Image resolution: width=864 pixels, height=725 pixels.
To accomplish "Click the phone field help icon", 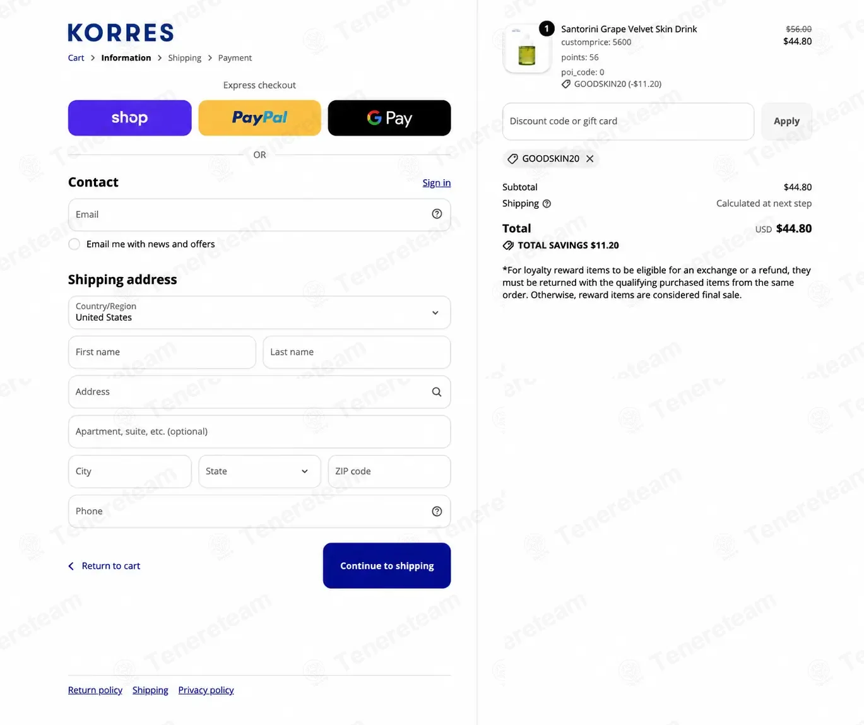I will (437, 511).
